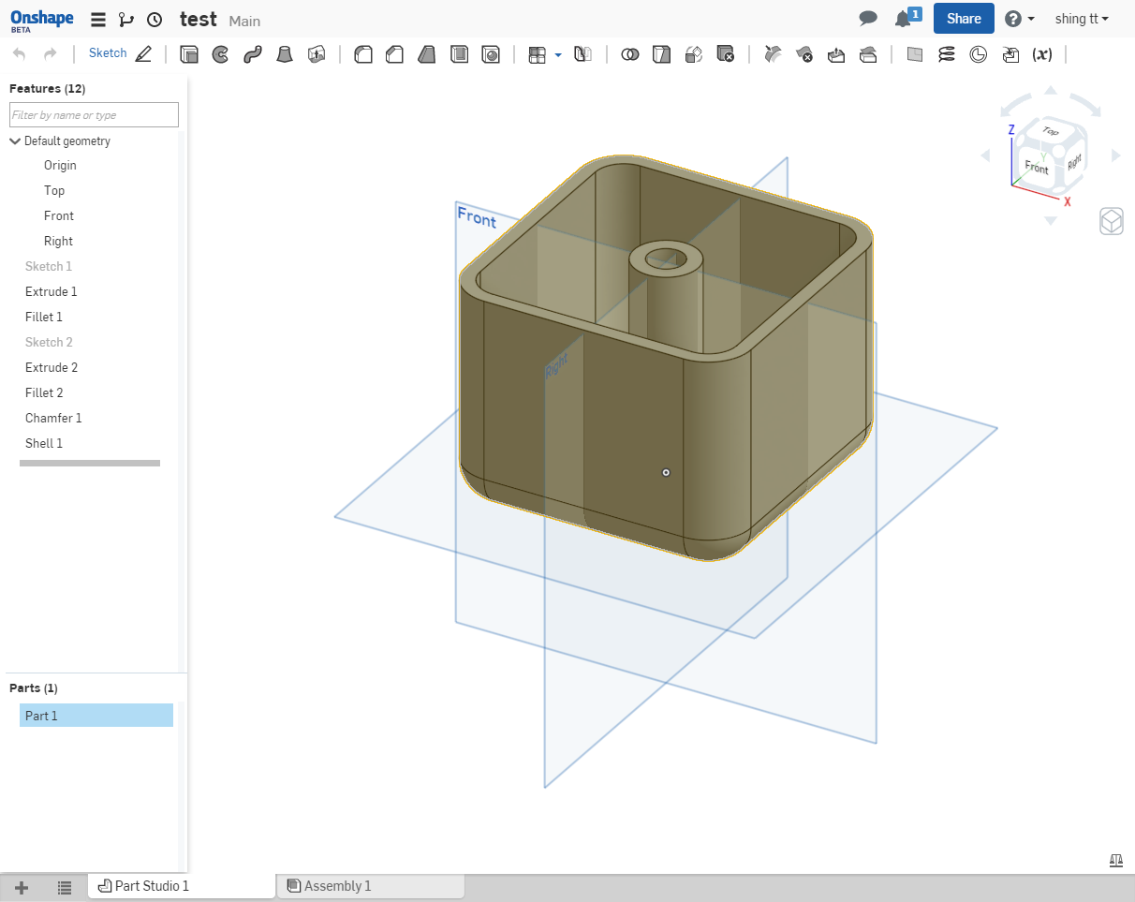This screenshot has height=902, width=1135.
Task: Select Sketch 2 in the feature list
Action: (49, 342)
